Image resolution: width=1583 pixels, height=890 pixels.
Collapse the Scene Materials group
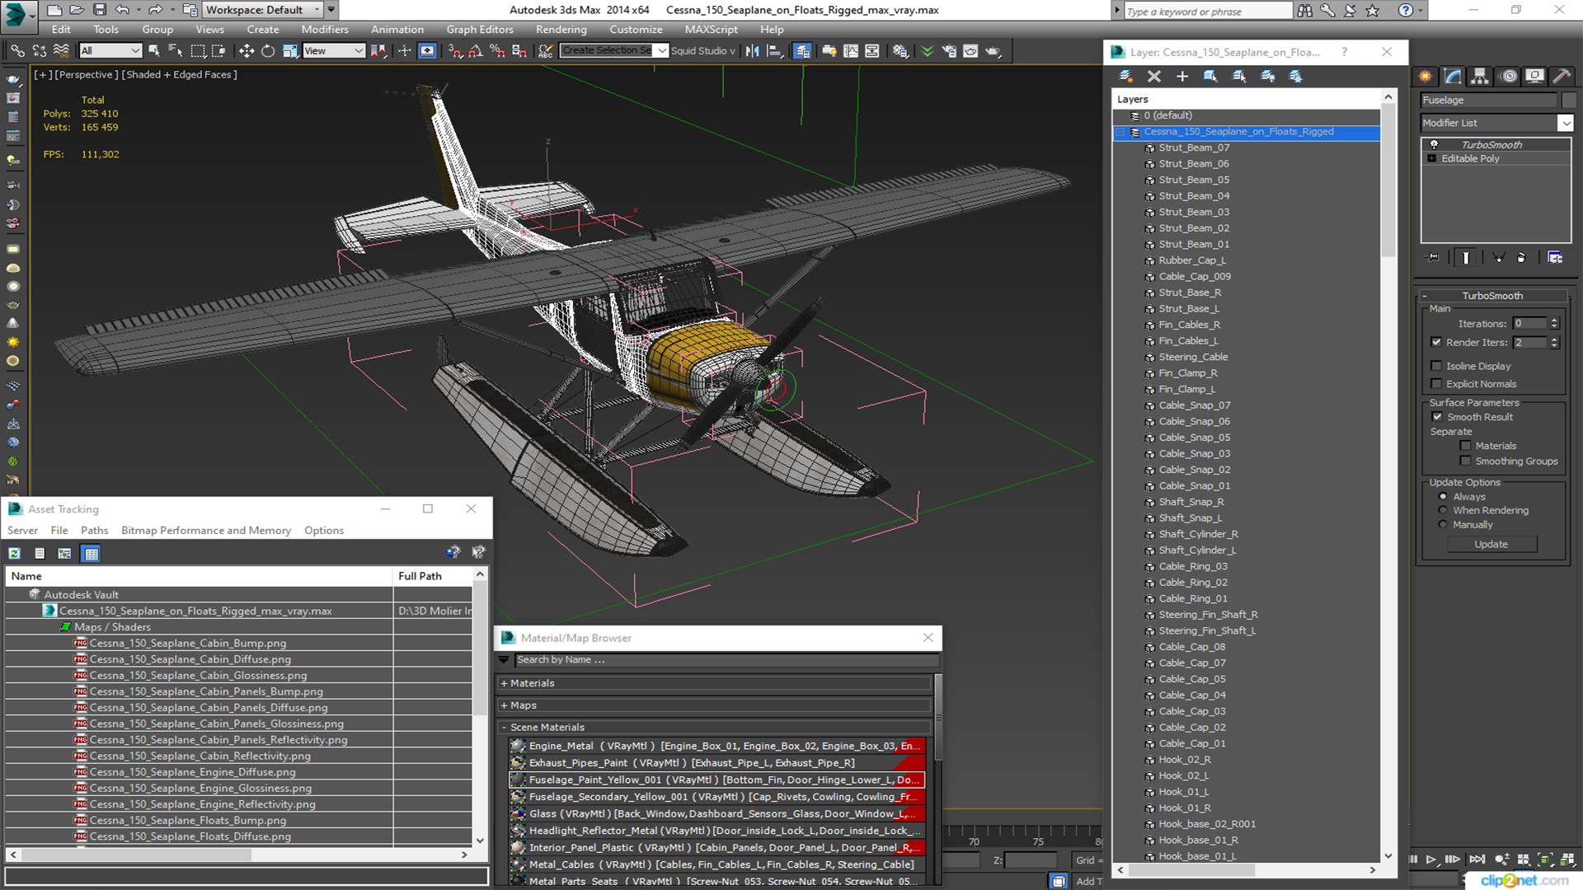(x=504, y=728)
